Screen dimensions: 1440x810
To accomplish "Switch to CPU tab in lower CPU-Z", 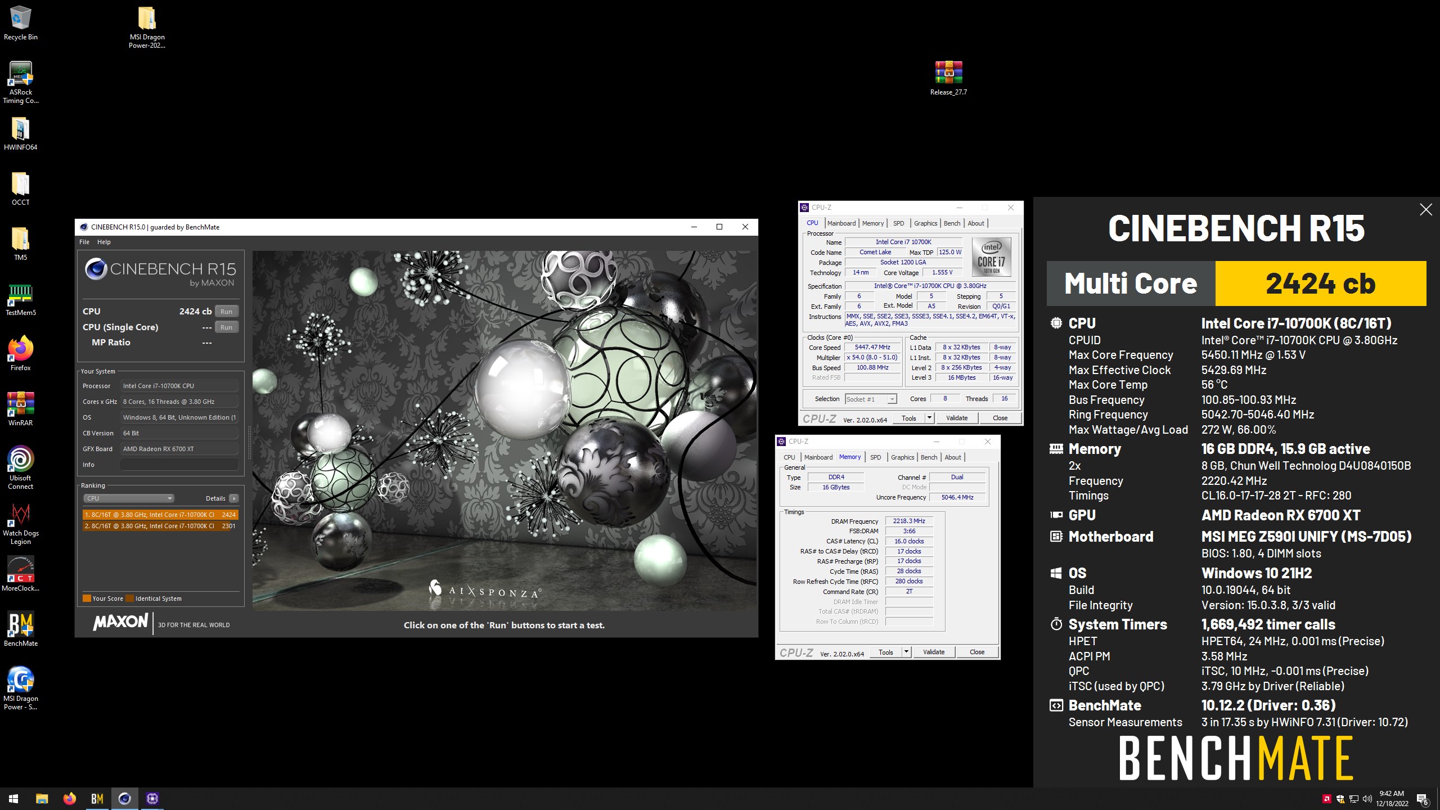I will (789, 457).
